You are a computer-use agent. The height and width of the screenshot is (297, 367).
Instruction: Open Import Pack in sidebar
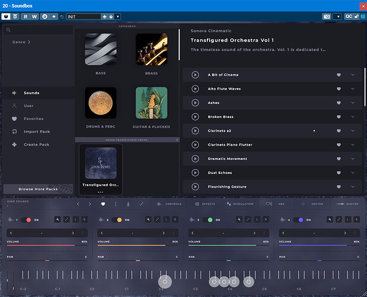click(x=37, y=131)
